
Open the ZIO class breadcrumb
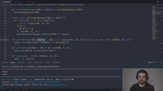pos(72,5)
